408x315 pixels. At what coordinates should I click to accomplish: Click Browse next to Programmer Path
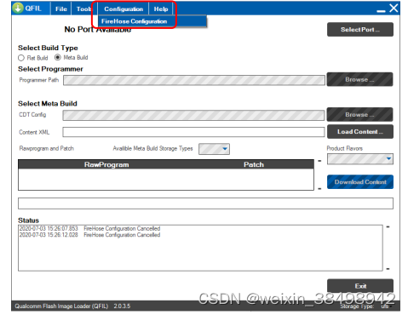(359, 79)
